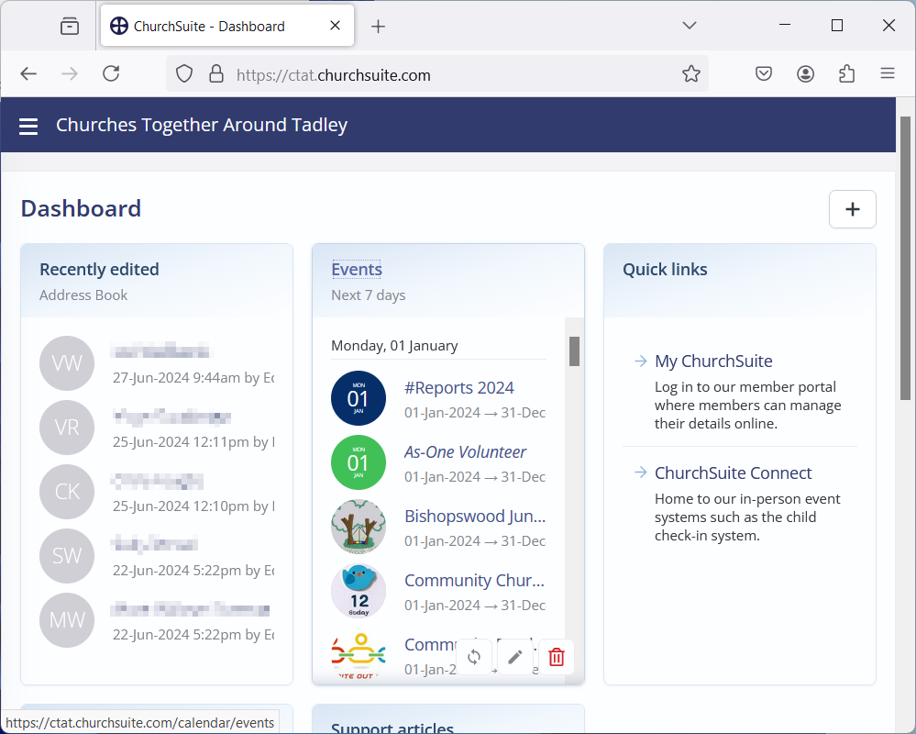Open the ChurchSuite hamburger menu
The width and height of the screenshot is (916, 734).
coord(28,127)
